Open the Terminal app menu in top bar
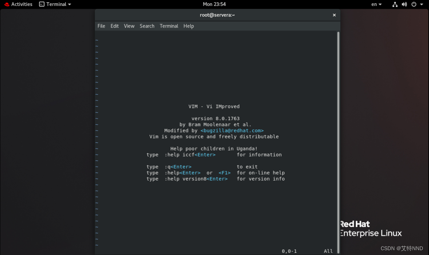This screenshot has height=255, width=429. point(54,4)
